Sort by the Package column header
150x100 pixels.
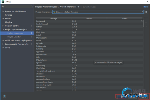(54, 19)
